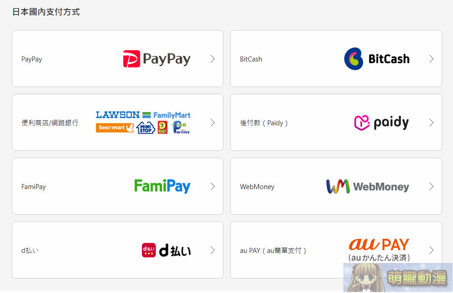The height and width of the screenshot is (293, 453).
Task: Click the 萌朧動漫 watermark thumbnail
Action: coord(398,278)
